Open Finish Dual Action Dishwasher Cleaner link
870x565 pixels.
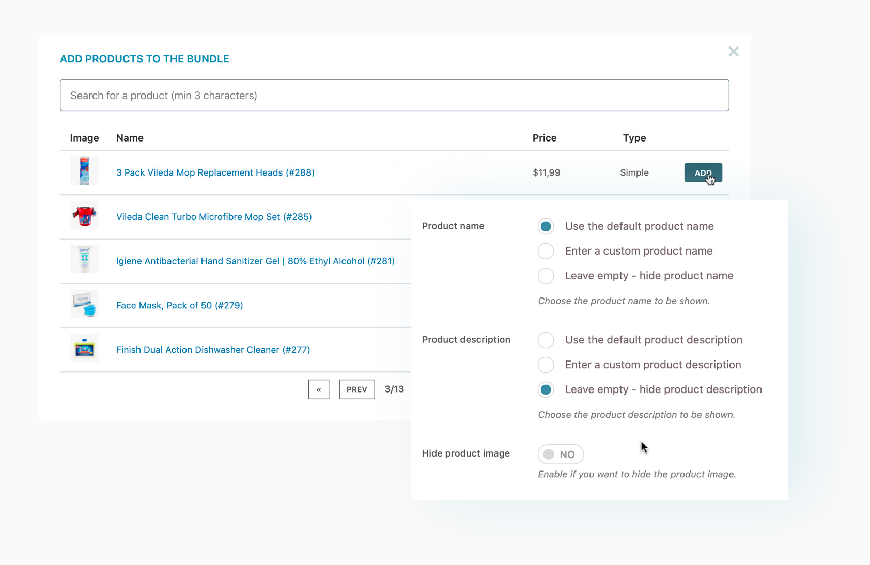213,350
